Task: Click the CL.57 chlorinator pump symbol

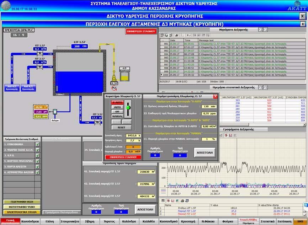Action: (114, 77)
